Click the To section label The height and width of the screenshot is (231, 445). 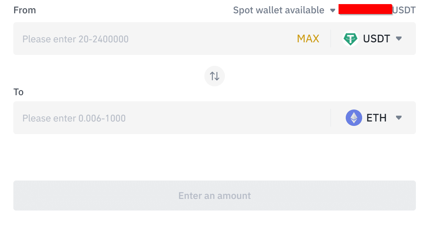tap(18, 92)
